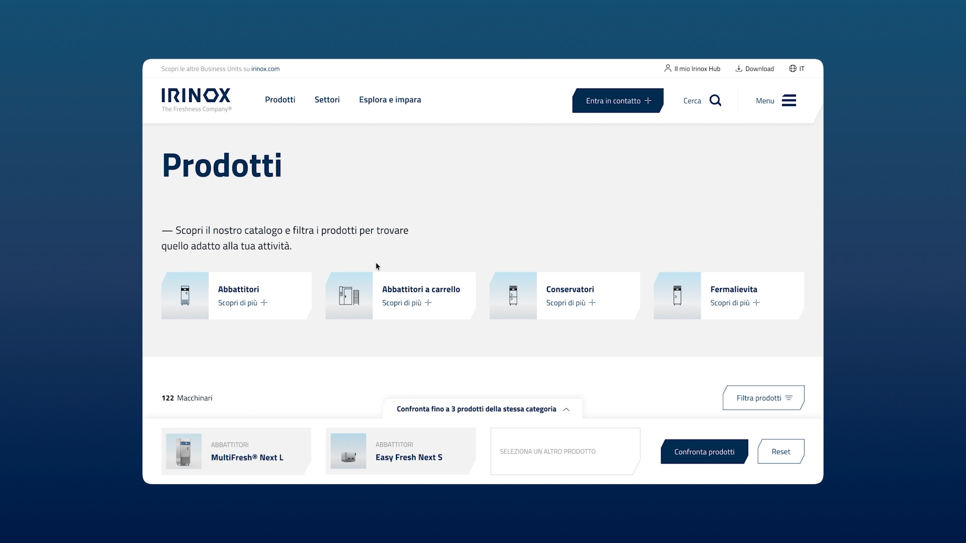The image size is (966, 543).
Task: Click the globe language icon
Action: click(x=792, y=69)
